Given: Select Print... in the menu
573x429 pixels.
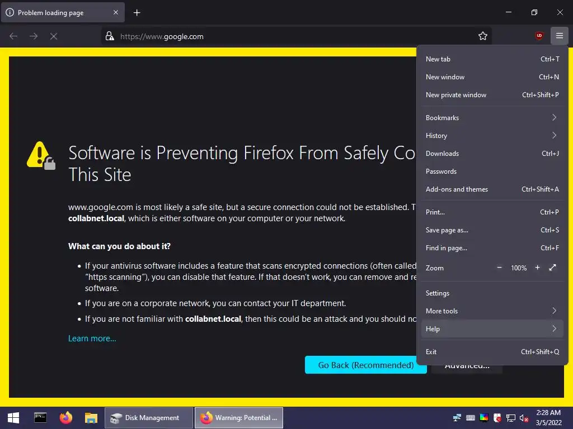Looking at the screenshot, I should point(492,212).
